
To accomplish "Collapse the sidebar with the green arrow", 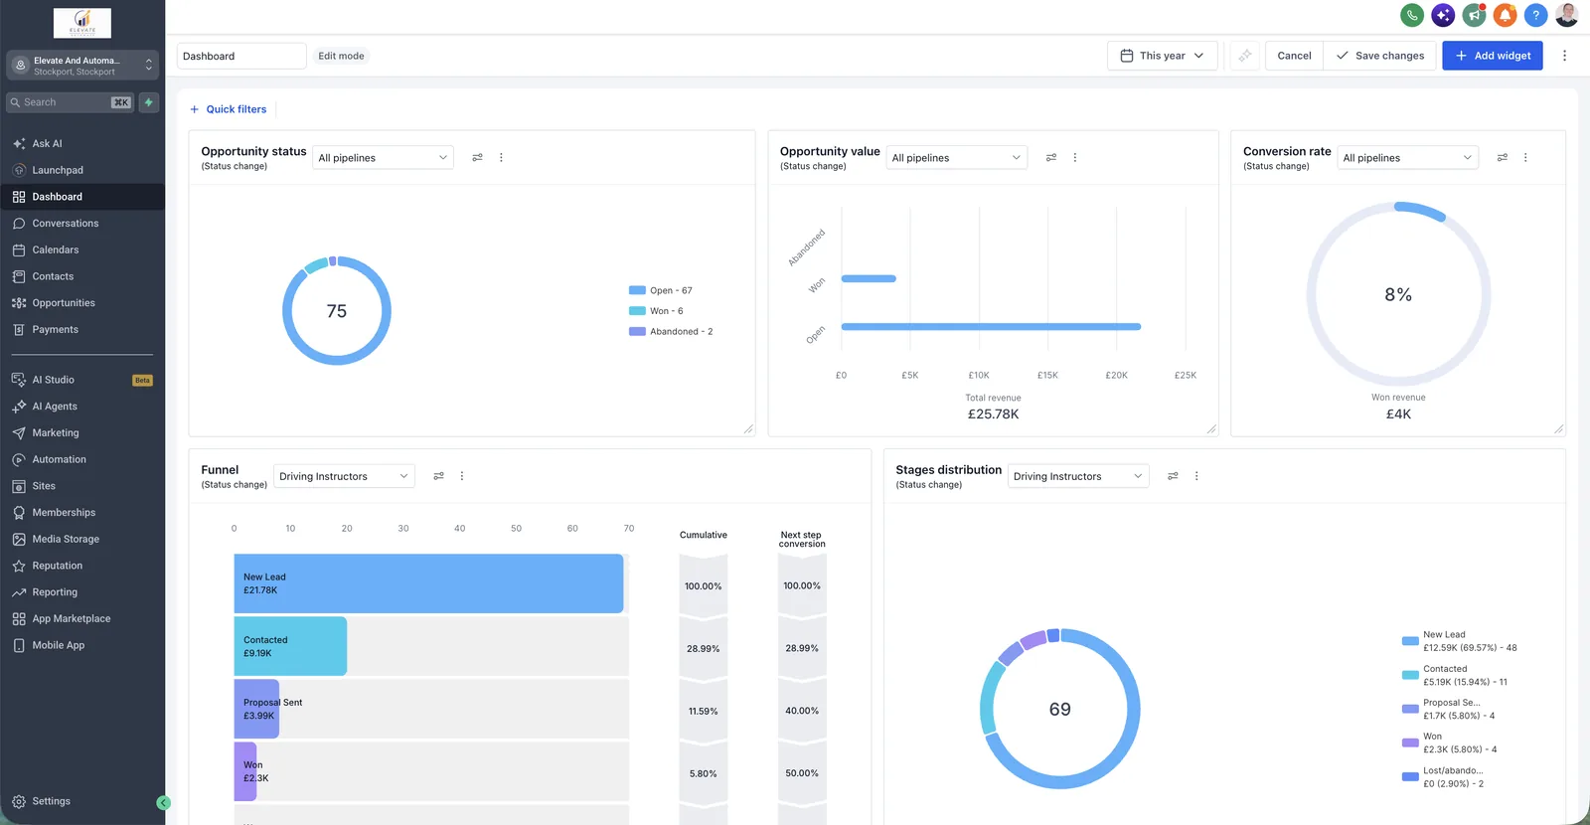I will (x=164, y=803).
